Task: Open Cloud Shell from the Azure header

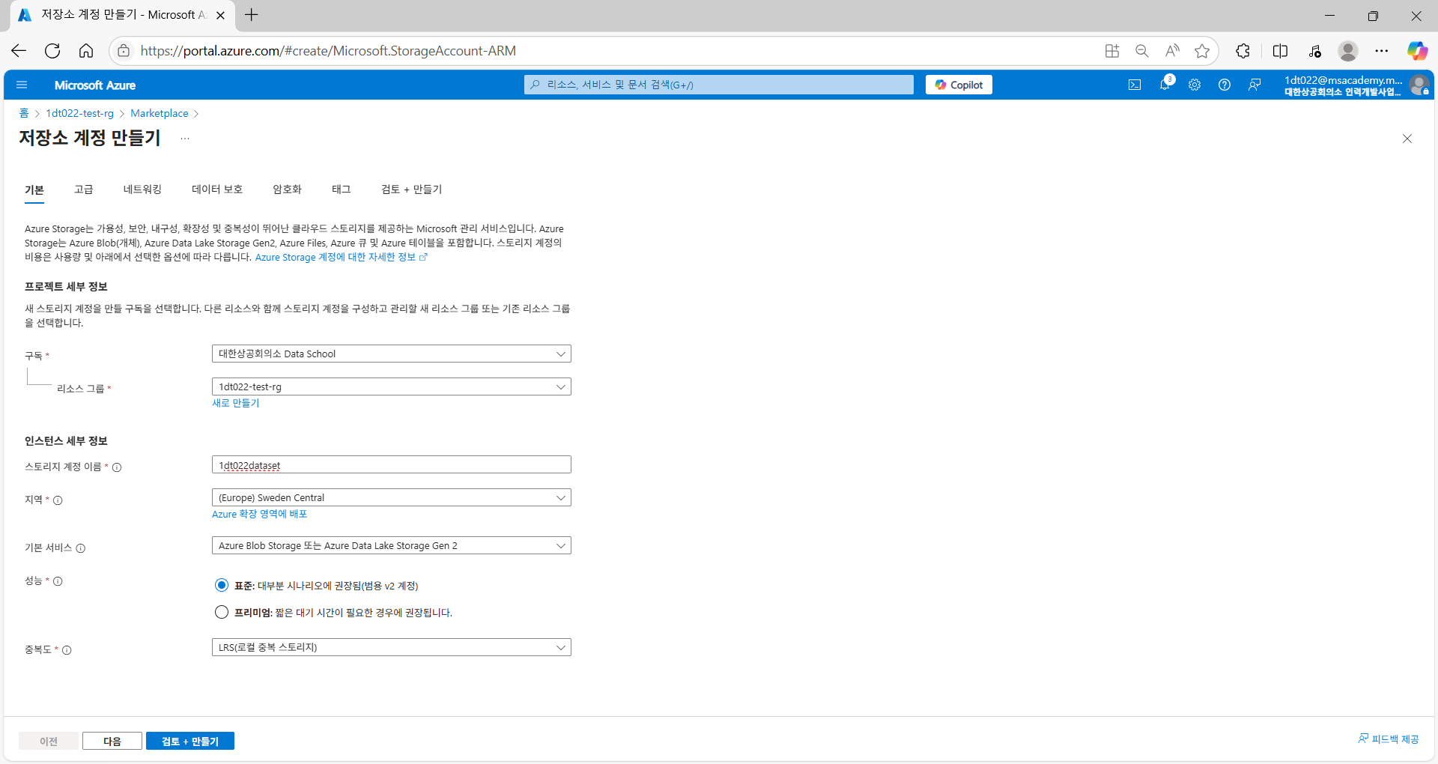Action: [1135, 85]
